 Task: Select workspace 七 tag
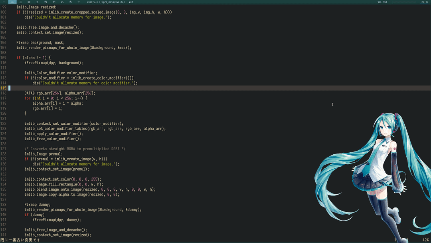point(54,2)
